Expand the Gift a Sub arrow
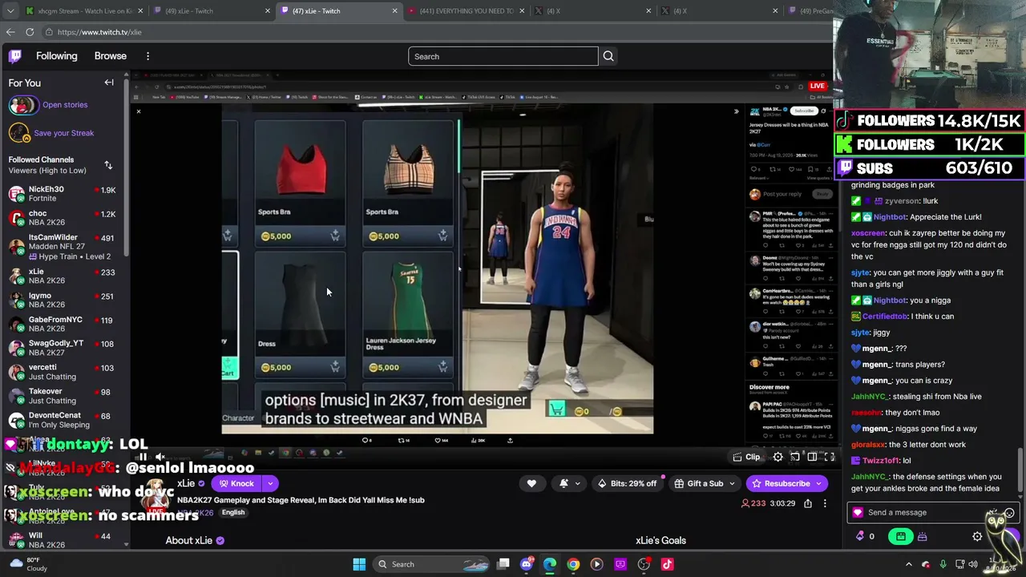This screenshot has height=577, width=1026. pyautogui.click(x=733, y=483)
